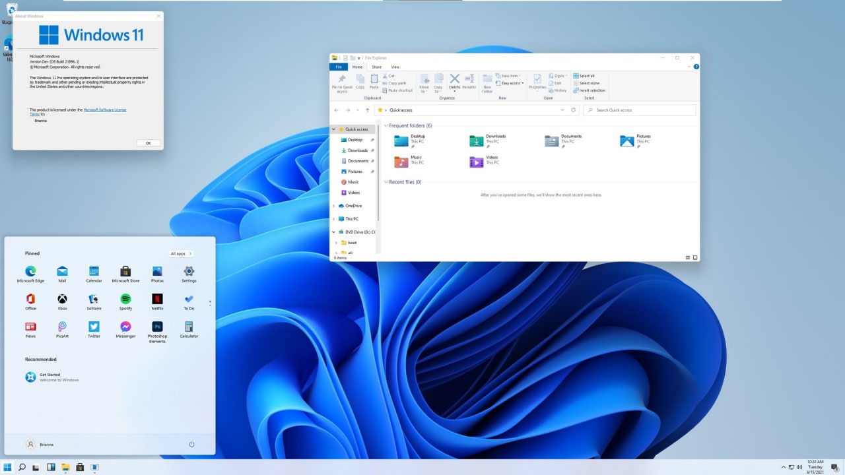Collapse the Quick access tree node
845x475 pixels.
pyautogui.click(x=334, y=129)
